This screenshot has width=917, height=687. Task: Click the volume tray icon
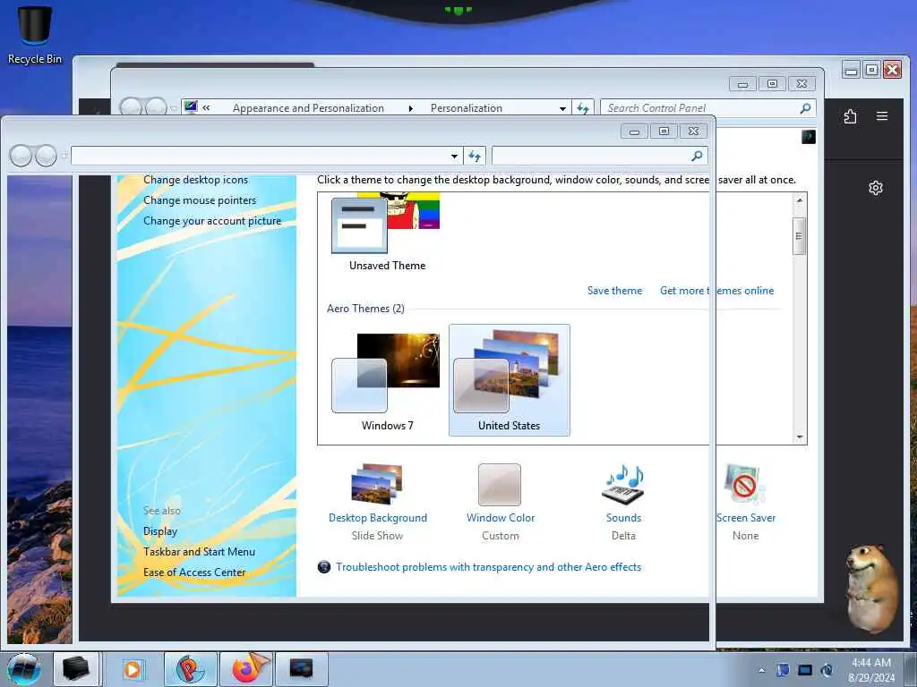point(827,670)
